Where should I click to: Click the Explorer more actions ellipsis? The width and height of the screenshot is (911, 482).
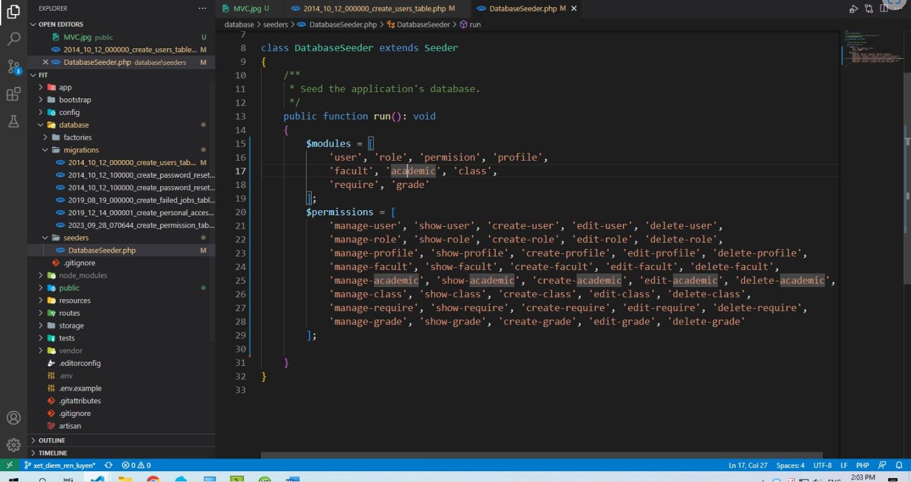coord(202,8)
